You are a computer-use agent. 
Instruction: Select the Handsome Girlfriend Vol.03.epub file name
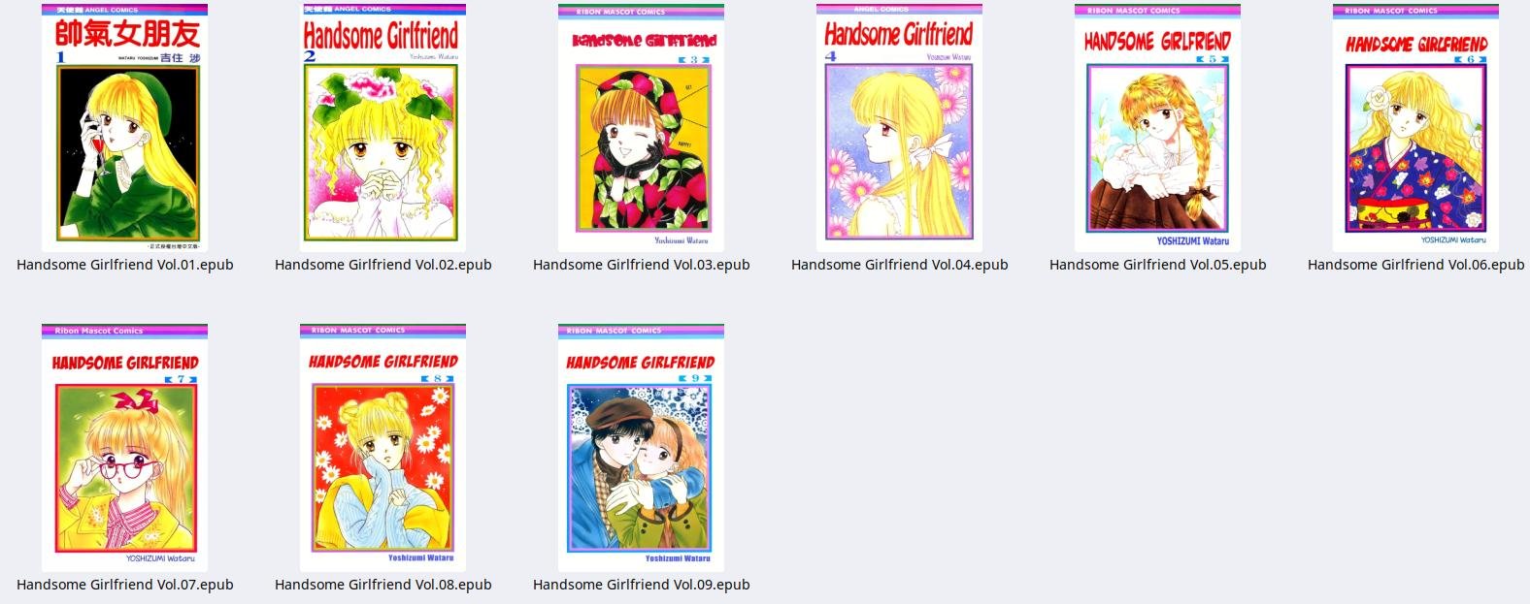(x=642, y=265)
